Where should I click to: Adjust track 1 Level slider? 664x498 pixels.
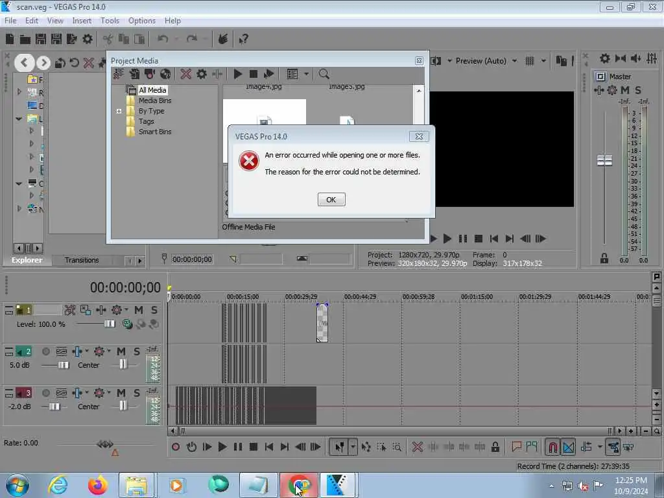(x=109, y=324)
